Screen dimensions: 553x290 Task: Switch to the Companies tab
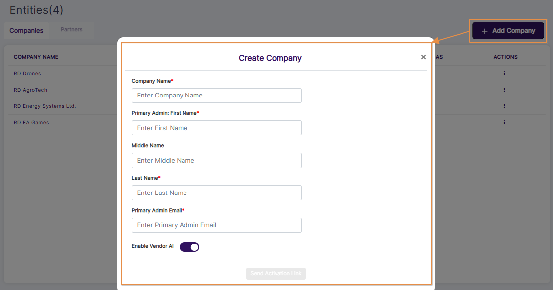(x=26, y=30)
